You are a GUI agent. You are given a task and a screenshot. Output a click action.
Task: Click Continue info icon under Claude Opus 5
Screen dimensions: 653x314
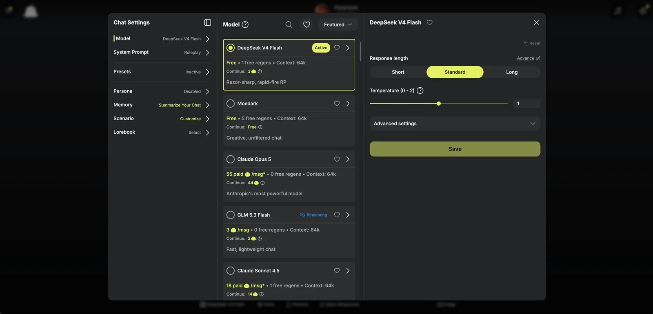262,183
